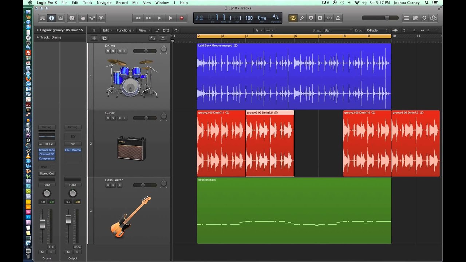The width and height of the screenshot is (466, 262).
Task: Click the Bnce bounce button
Action: pos(77,247)
